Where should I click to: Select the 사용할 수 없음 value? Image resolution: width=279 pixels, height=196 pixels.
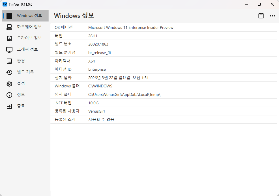point(101,120)
